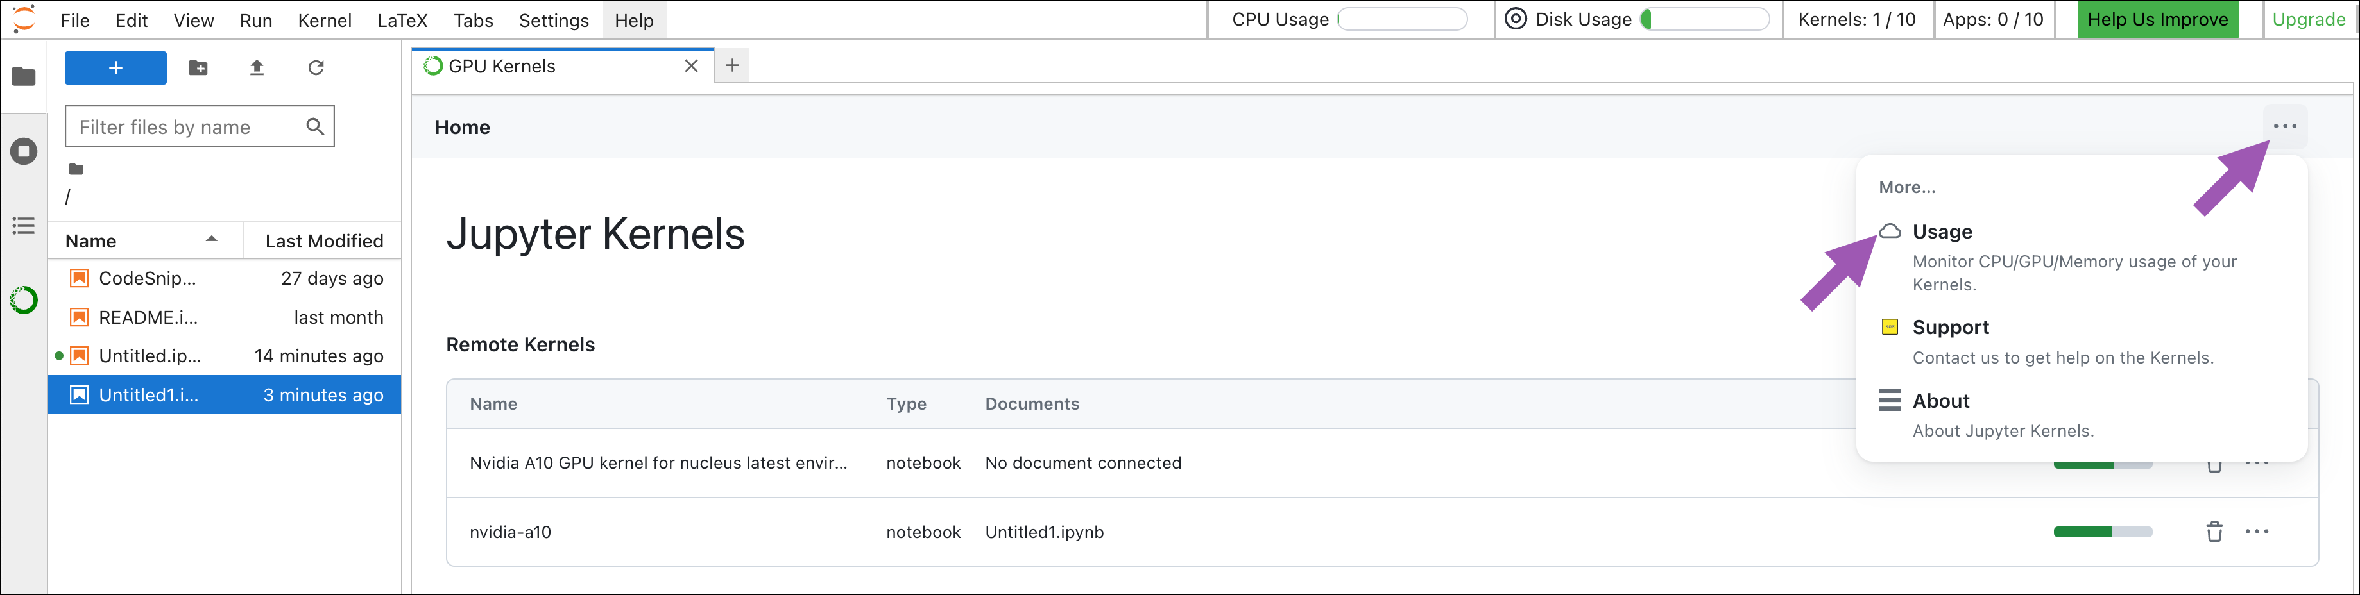This screenshot has height=595, width=2360.
Task: Open GPU Kernels sidebar icon
Action: tap(24, 299)
